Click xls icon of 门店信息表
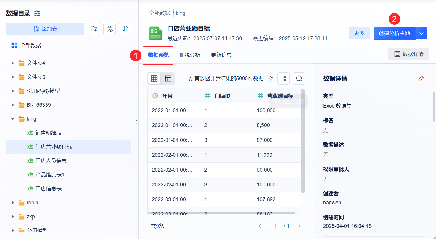Screen dimensions: 436x239 point(30,189)
